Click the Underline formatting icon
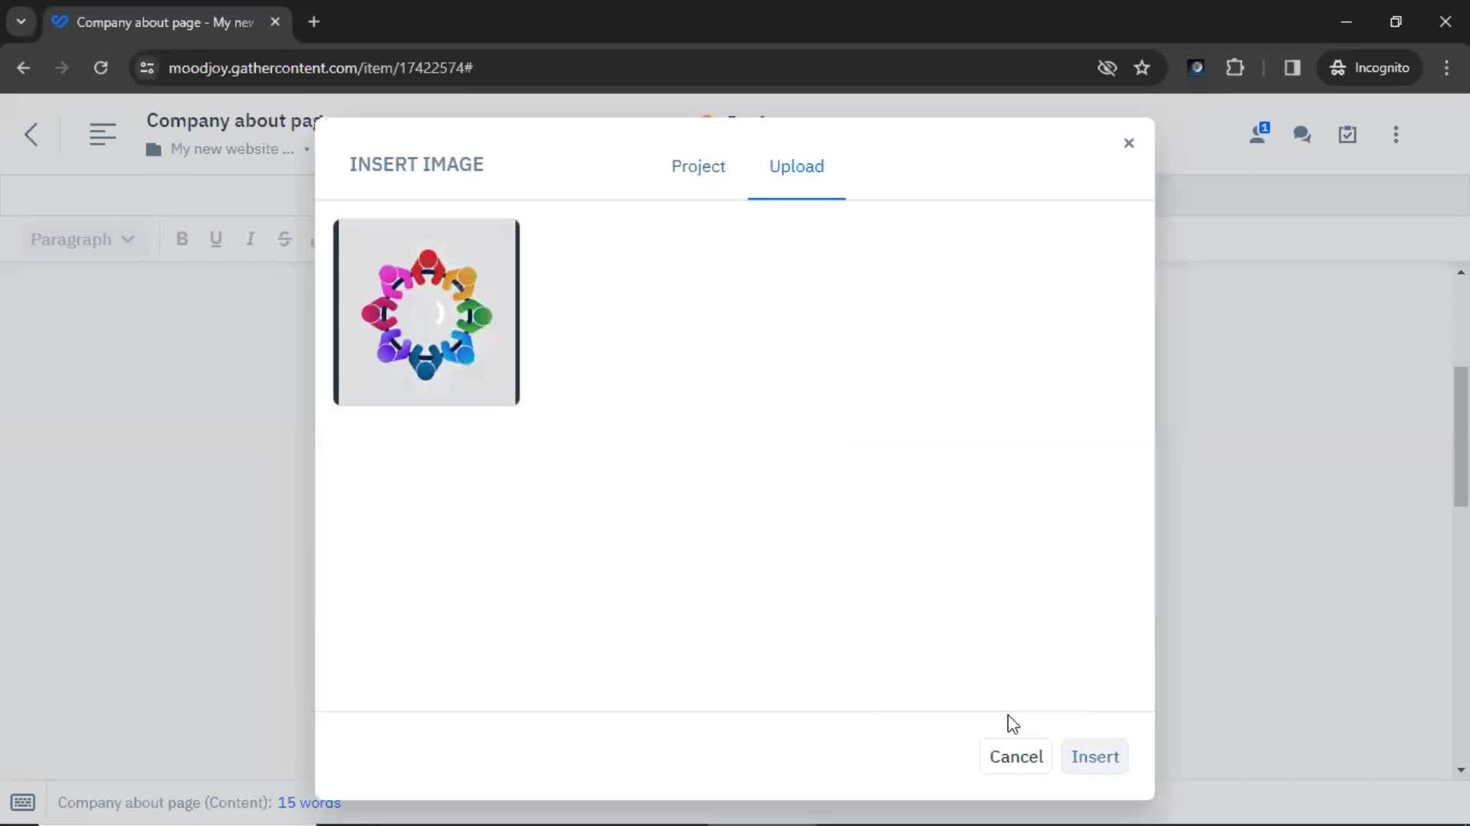Image resolution: width=1470 pixels, height=826 pixels. (215, 239)
